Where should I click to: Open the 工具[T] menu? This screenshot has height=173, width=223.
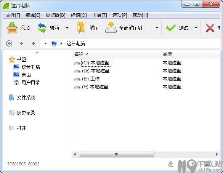point(99,15)
